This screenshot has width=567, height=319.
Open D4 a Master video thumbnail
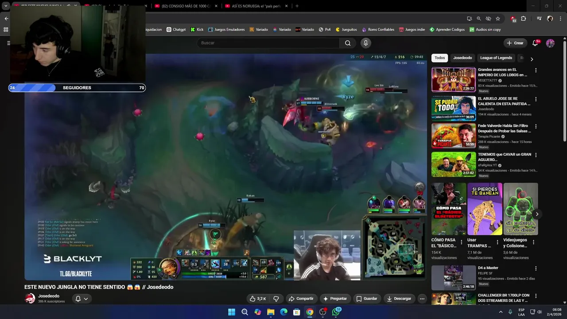[454, 278]
